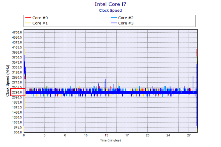Select the Core #2 legend entry
The width and height of the screenshot is (221, 147).
point(122,18)
